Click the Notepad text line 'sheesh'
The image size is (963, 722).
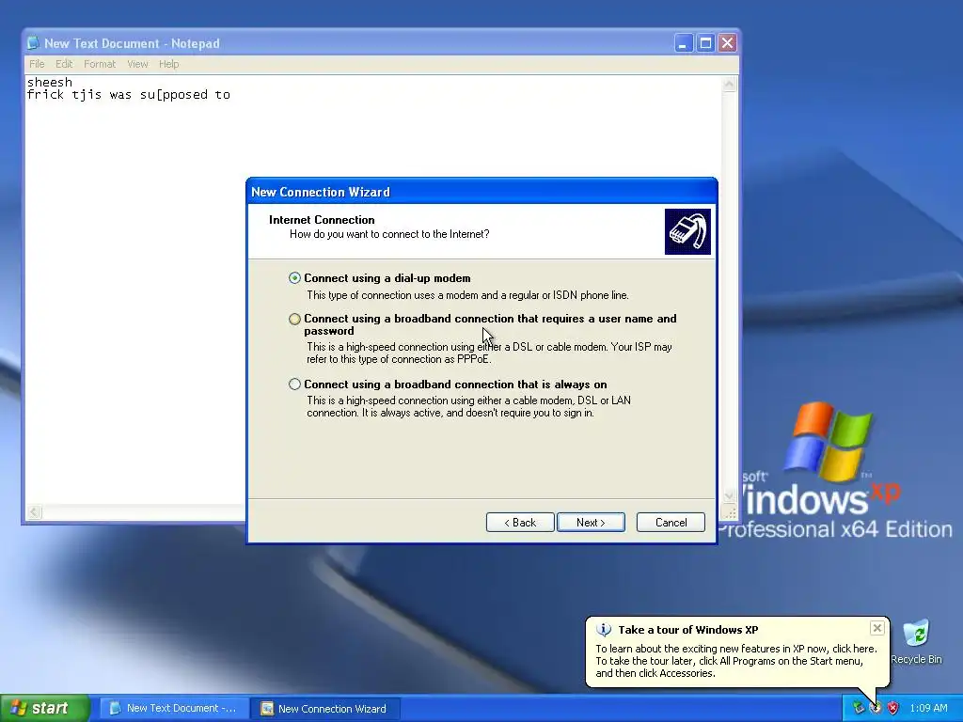pyautogui.click(x=50, y=83)
